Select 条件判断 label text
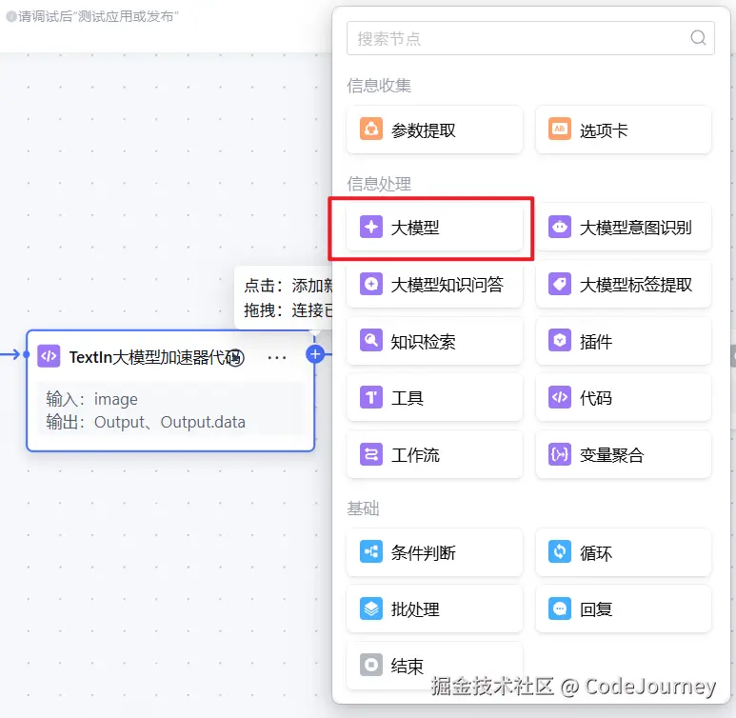 [423, 552]
